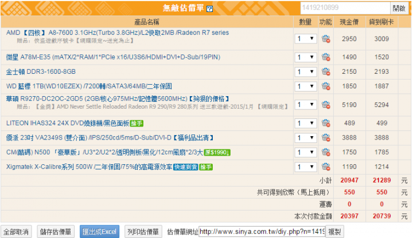Click the 現金價 column header
The image size is (413, 238).
click(349, 22)
